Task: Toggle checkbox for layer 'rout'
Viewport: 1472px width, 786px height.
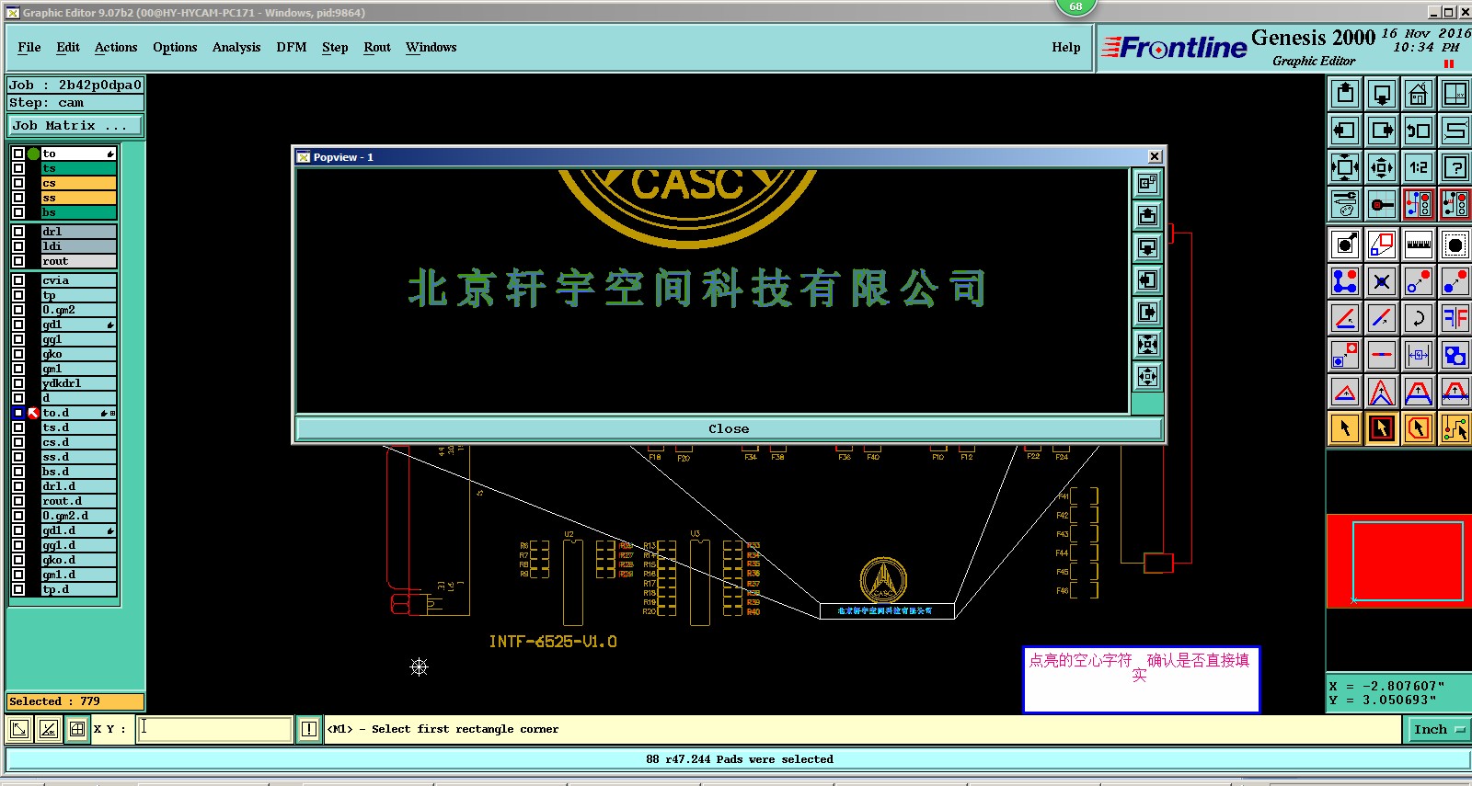Action: (18, 261)
